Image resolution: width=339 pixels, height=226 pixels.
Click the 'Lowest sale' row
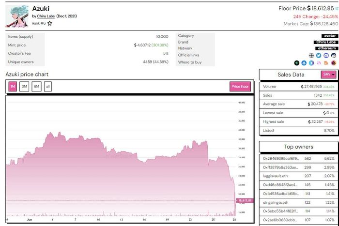299,113
